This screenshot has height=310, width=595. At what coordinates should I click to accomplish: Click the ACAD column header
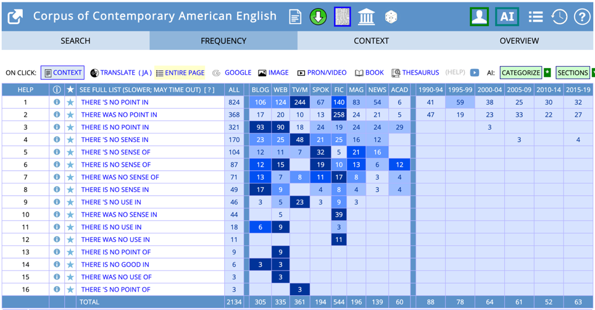point(399,90)
